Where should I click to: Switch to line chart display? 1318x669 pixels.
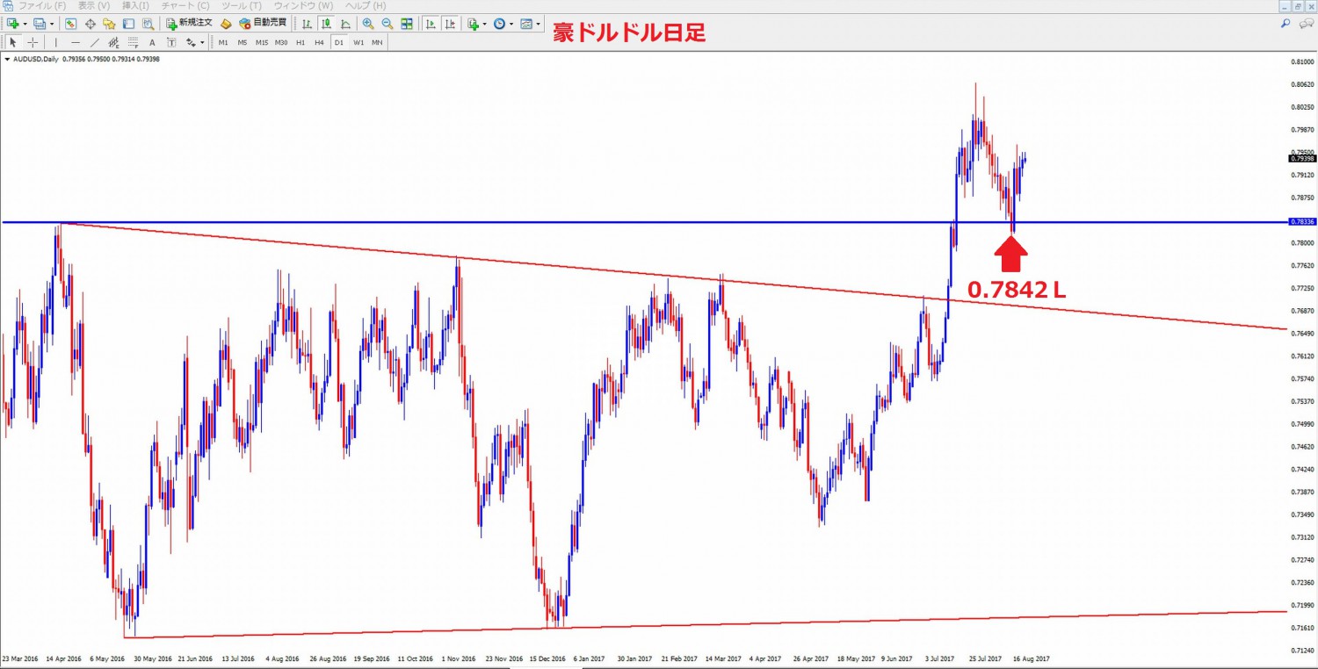(345, 24)
